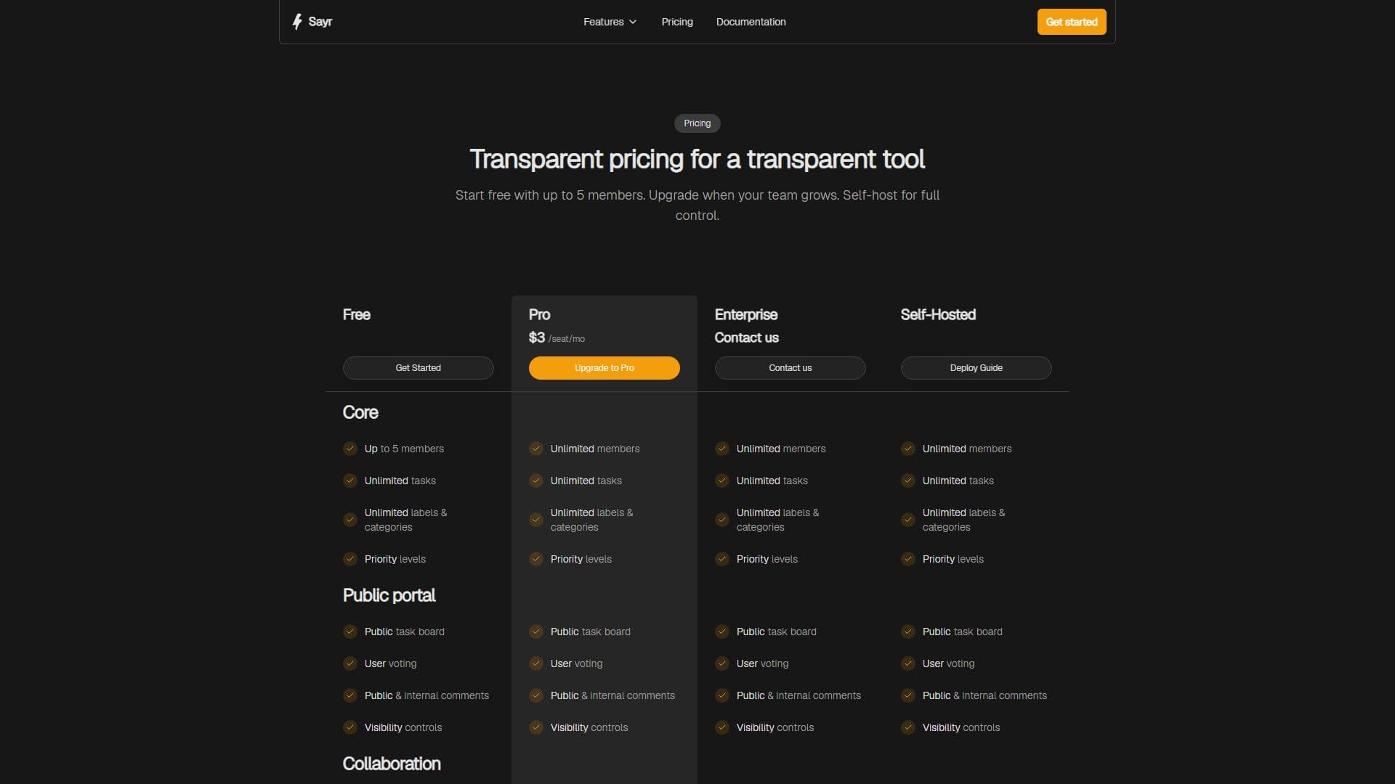
Task: Click check icon for Enterprise Visibility controls
Action: click(x=722, y=727)
